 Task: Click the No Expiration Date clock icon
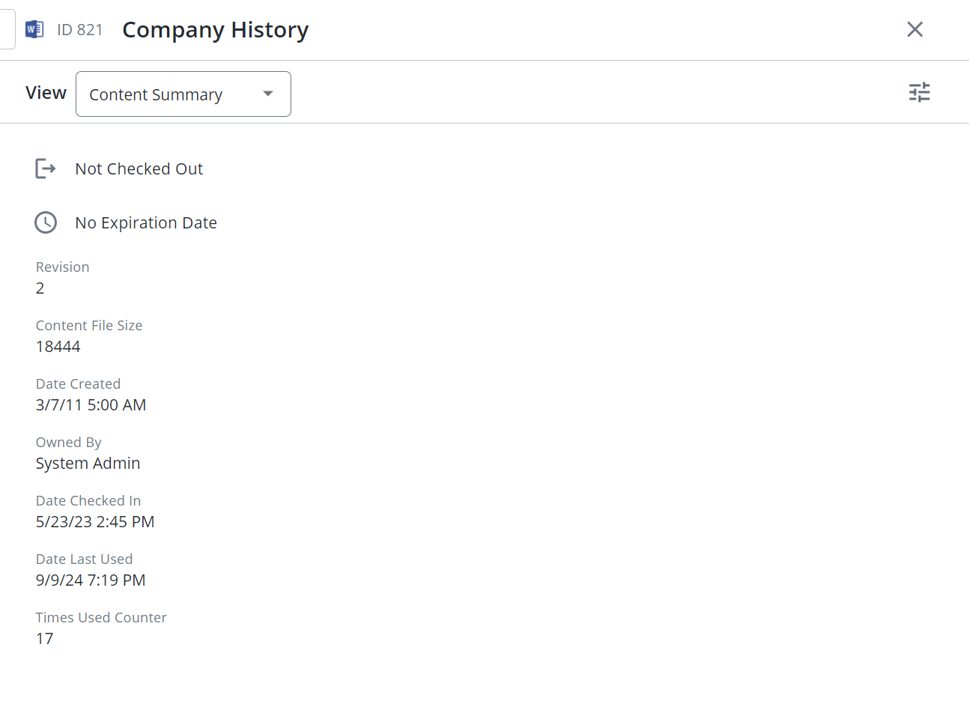46,222
